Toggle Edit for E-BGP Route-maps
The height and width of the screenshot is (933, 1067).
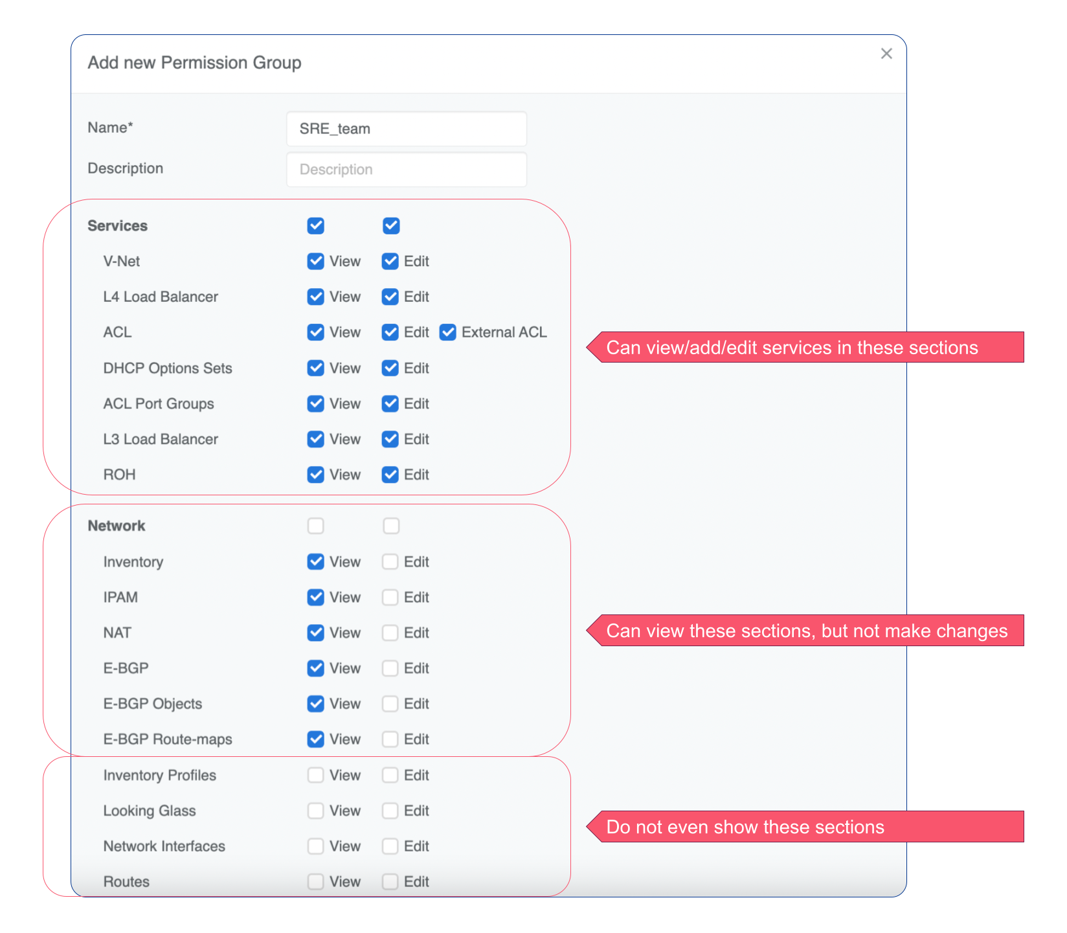(390, 739)
